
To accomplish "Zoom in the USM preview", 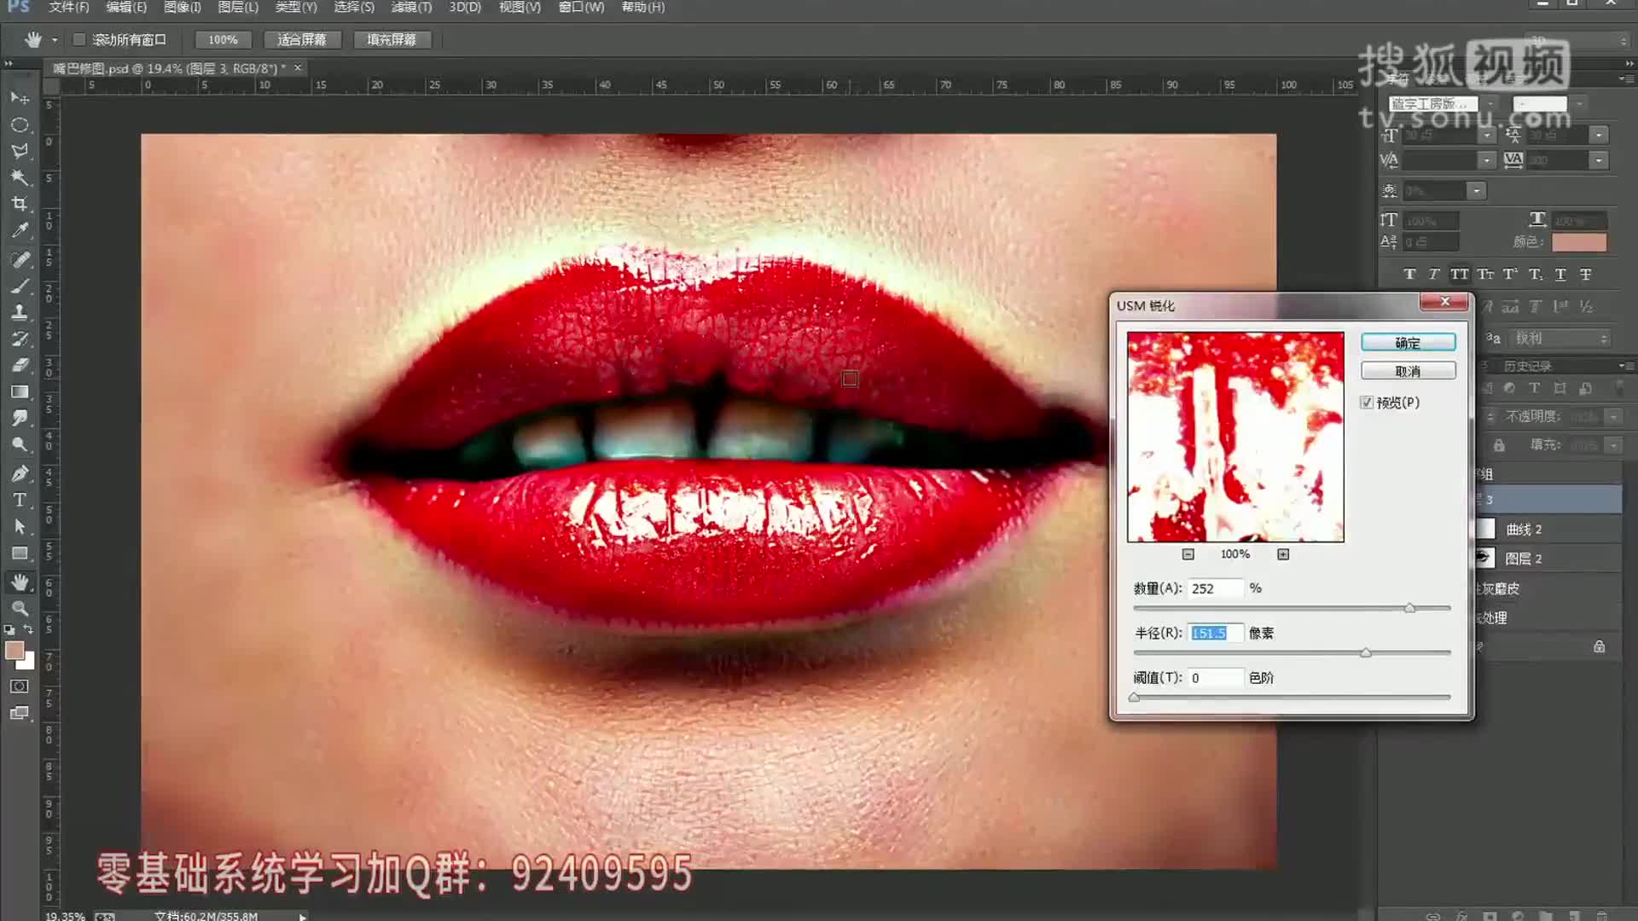I will tap(1283, 554).
